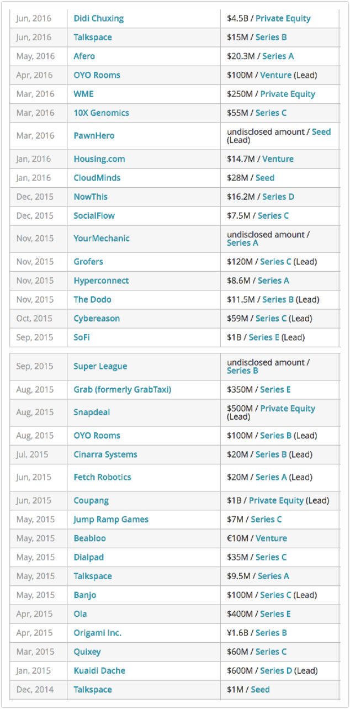Click the Afero company link

tap(84, 56)
